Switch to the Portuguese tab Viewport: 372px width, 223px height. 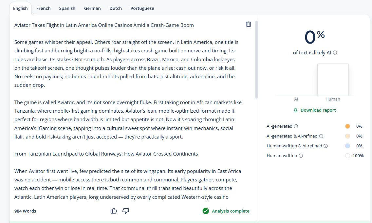click(x=142, y=8)
